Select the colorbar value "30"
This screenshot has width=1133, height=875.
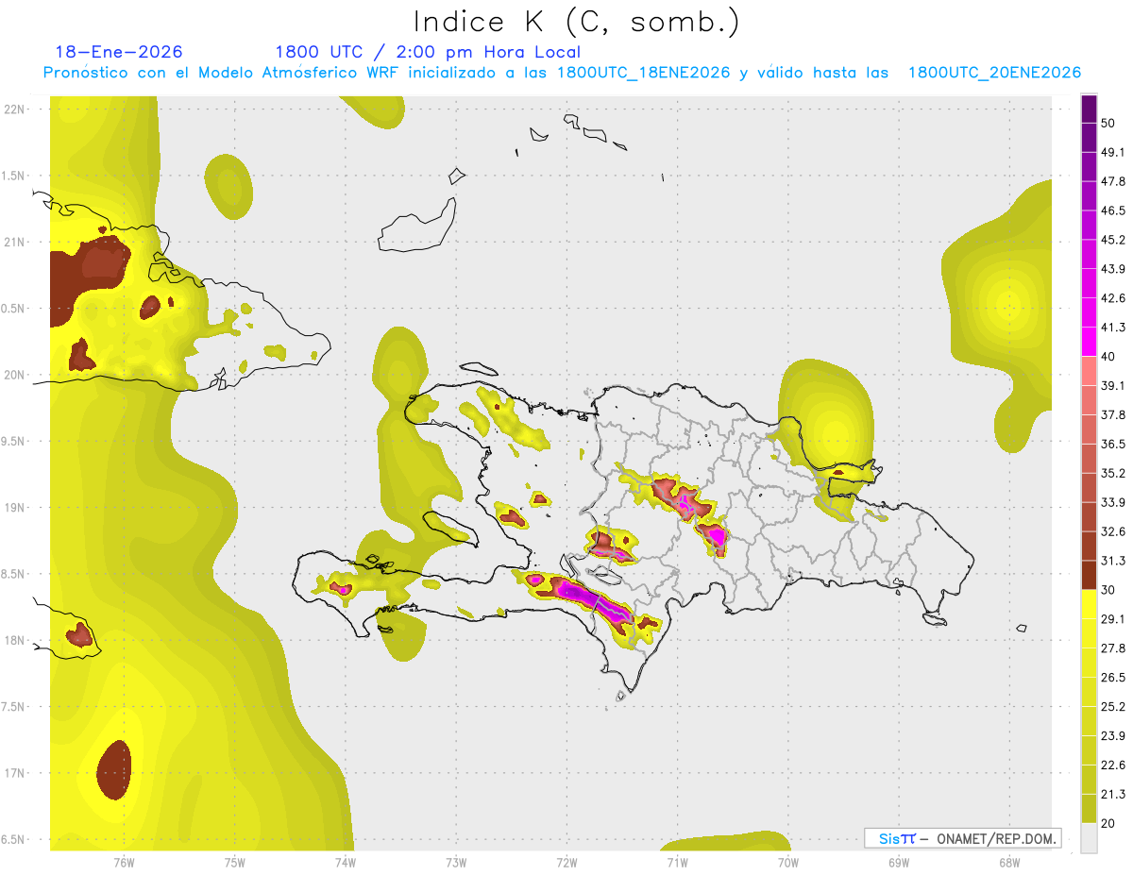pyautogui.click(x=1108, y=590)
